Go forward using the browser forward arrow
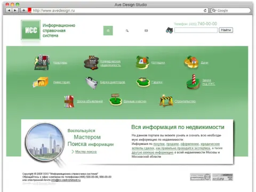Image resolution: width=256 pixels, height=192 pixels. 15,10
